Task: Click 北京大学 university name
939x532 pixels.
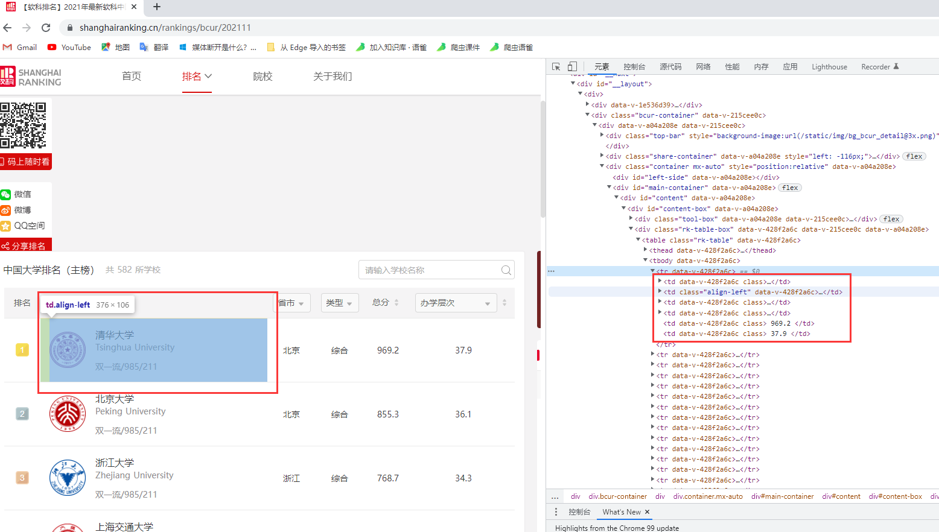Action: 115,399
